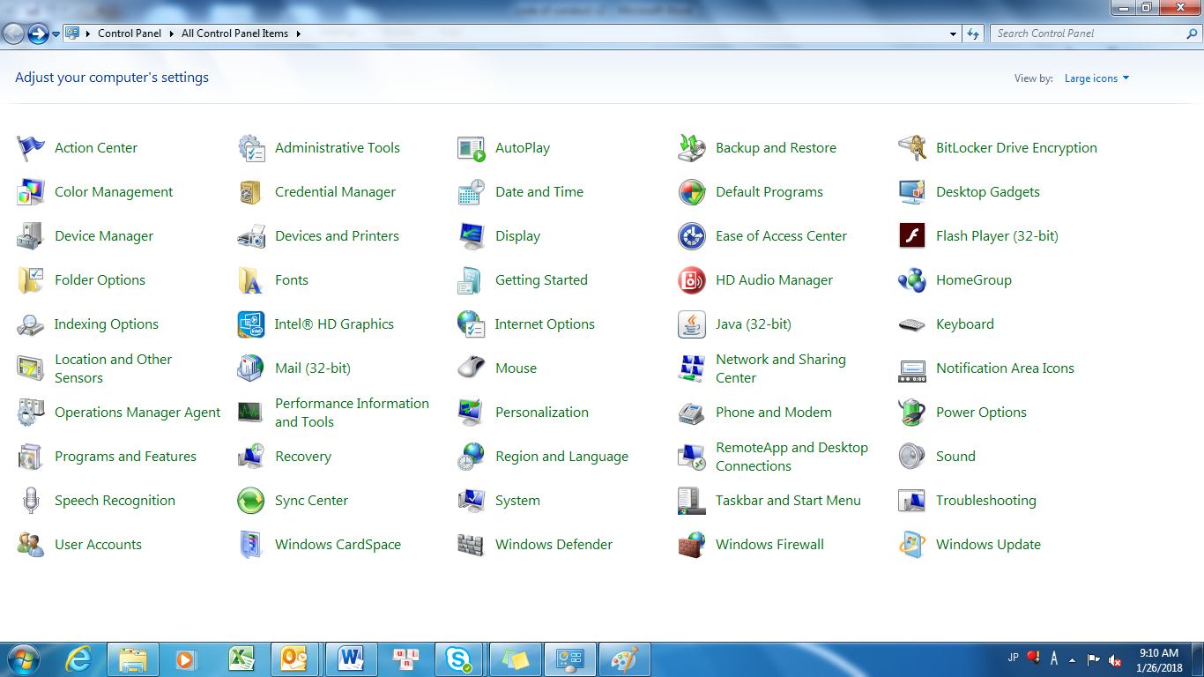Open the Intel HD Graphics settings
The height and width of the screenshot is (677, 1204).
tap(333, 324)
